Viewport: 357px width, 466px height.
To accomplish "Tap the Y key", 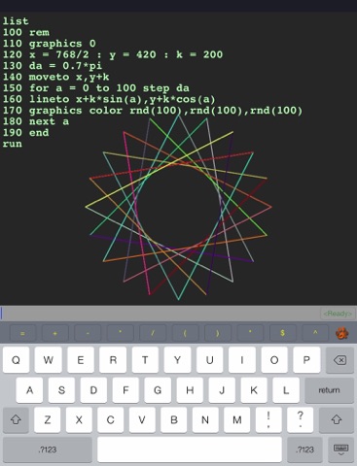I will click(x=177, y=360).
